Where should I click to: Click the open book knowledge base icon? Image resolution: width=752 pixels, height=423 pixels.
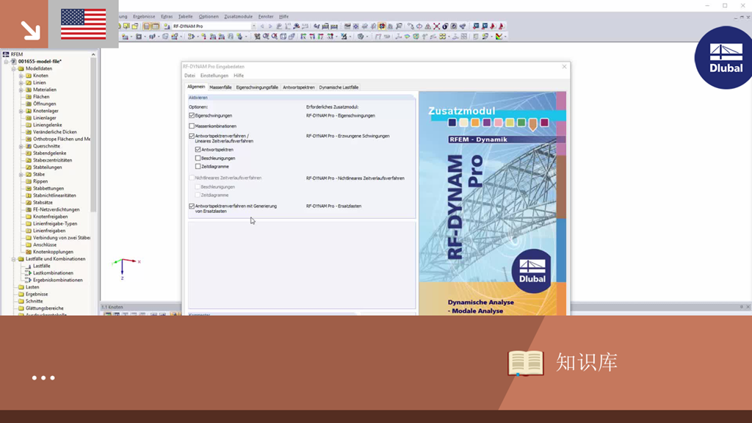(x=526, y=363)
